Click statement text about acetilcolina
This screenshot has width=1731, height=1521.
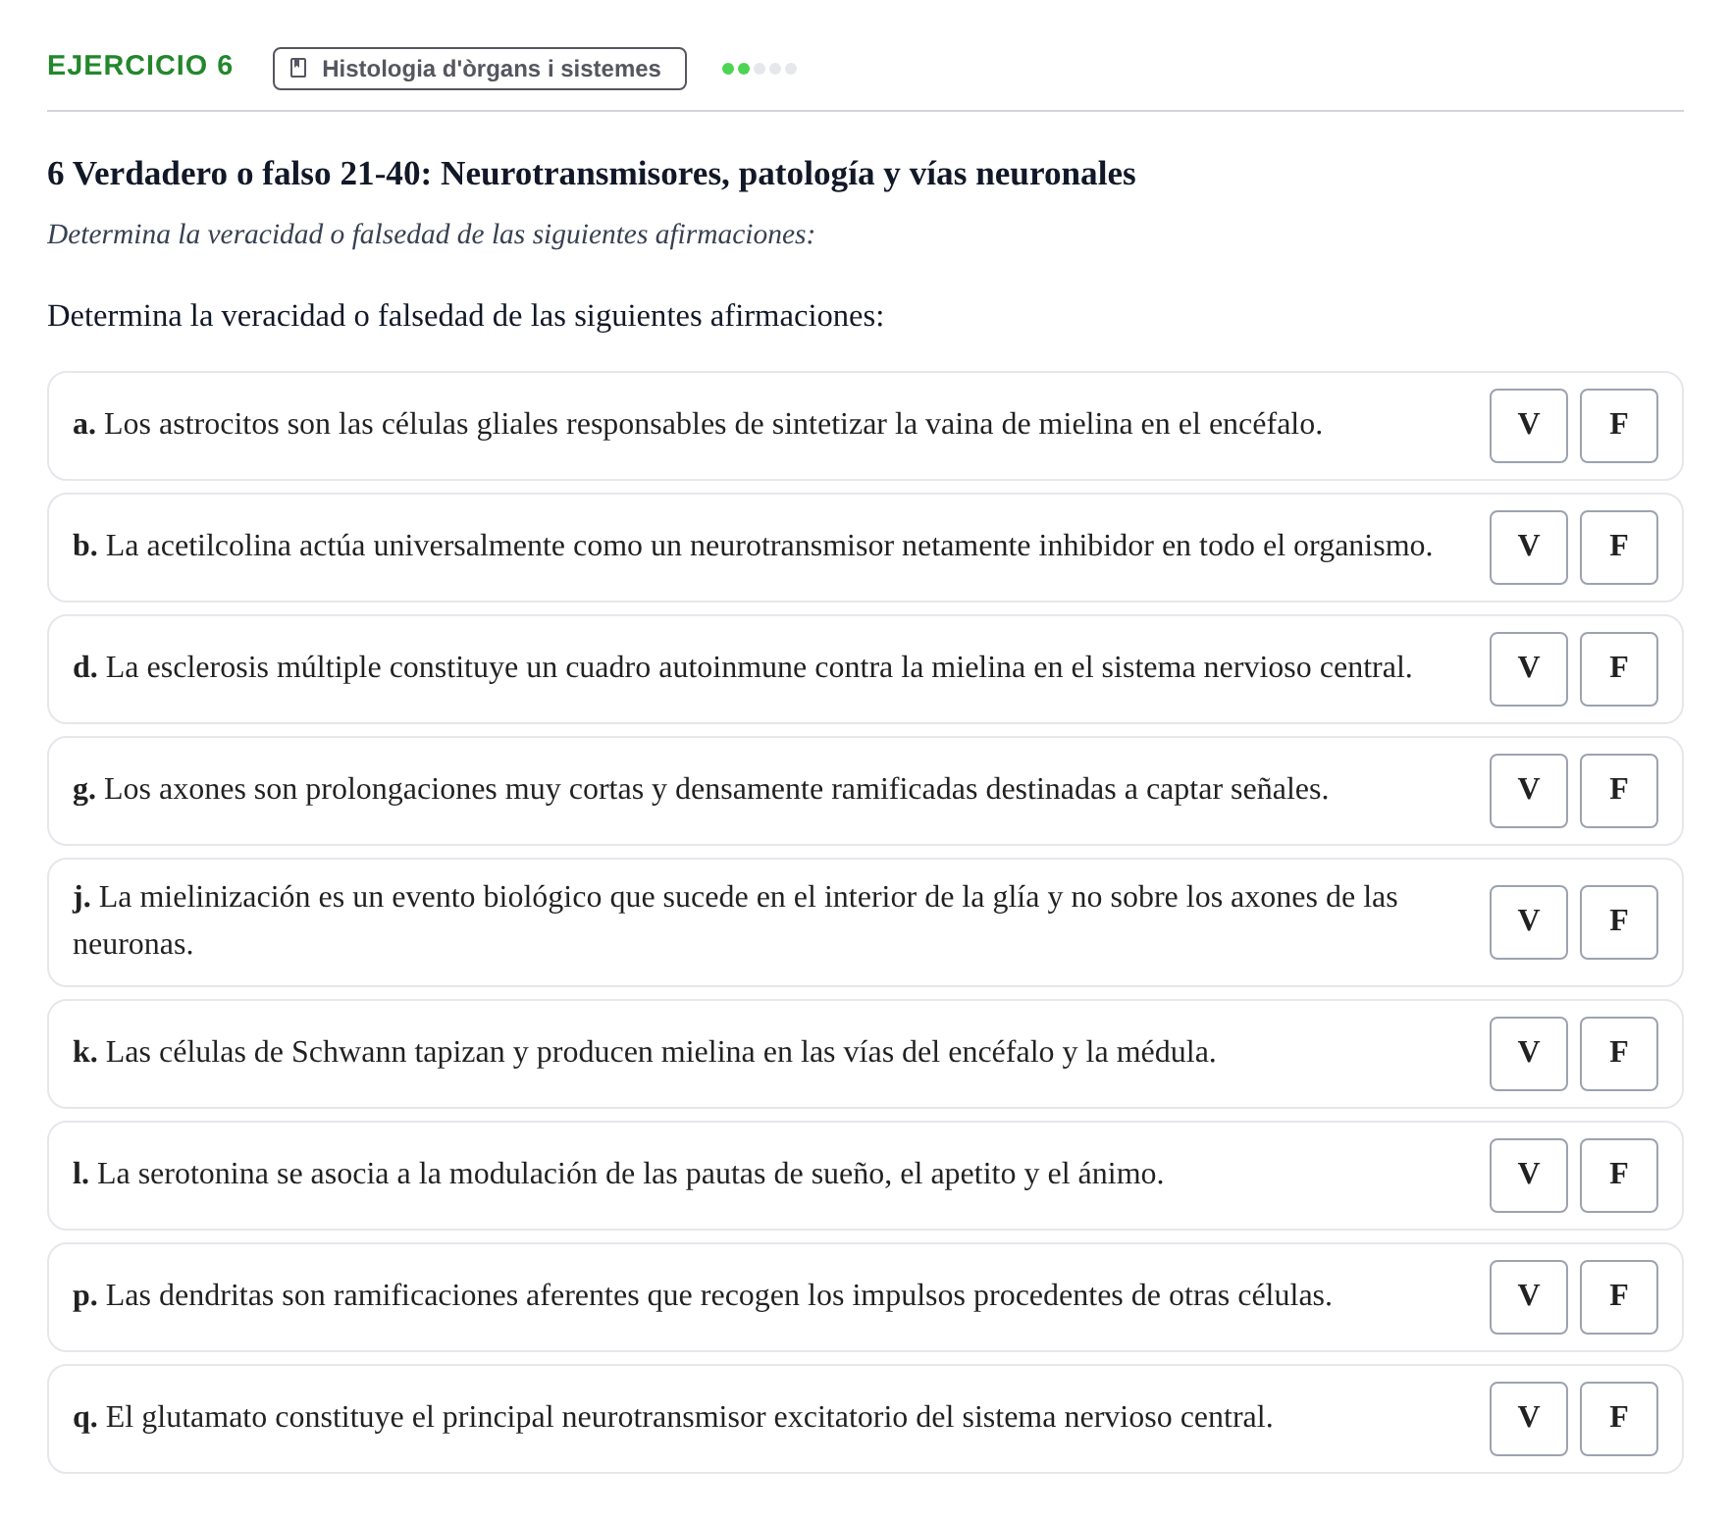[x=753, y=546]
